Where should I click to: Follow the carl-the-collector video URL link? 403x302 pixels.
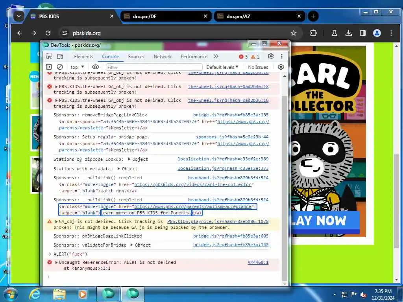[x=193, y=184]
